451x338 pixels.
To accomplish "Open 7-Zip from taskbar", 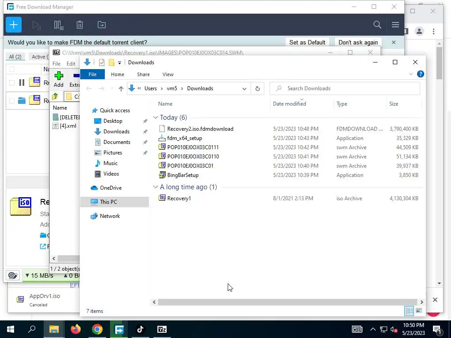I will (x=162, y=329).
